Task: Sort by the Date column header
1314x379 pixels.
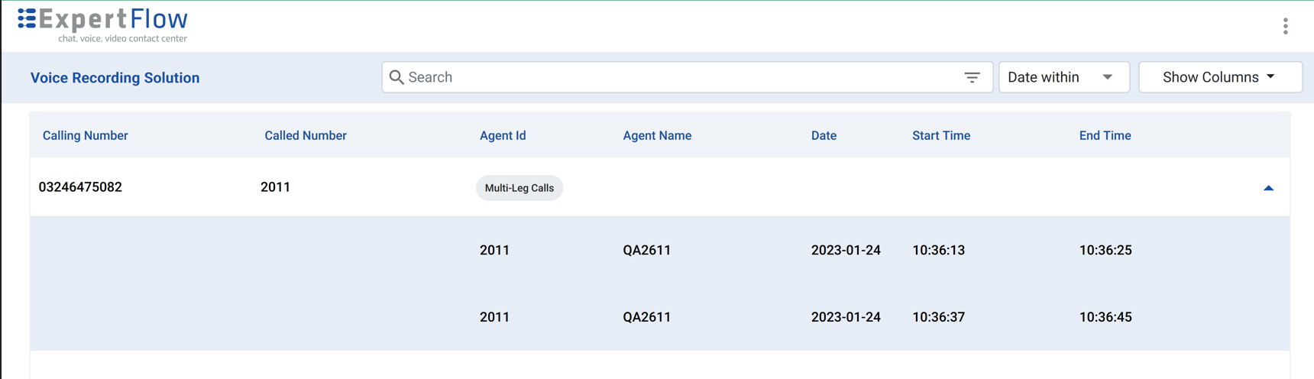Action: pos(824,135)
